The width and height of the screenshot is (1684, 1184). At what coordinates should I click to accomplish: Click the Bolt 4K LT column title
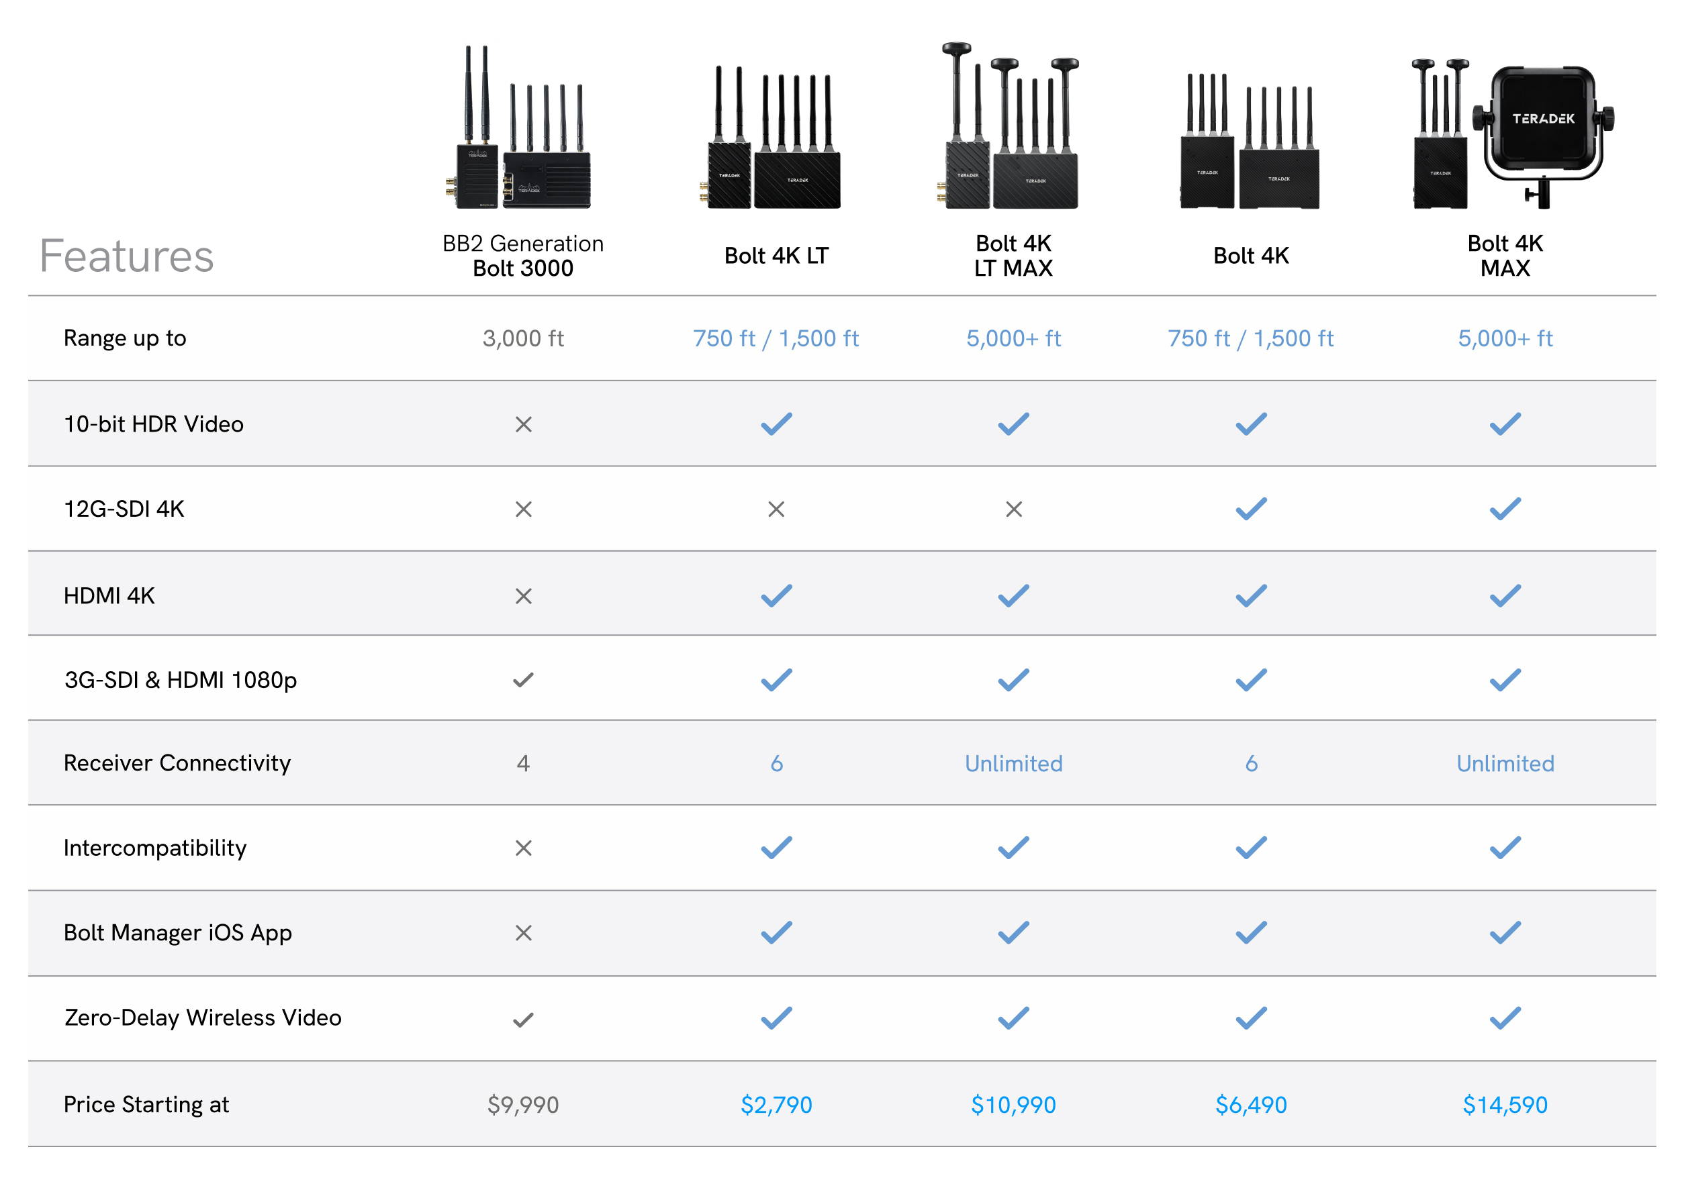(776, 256)
